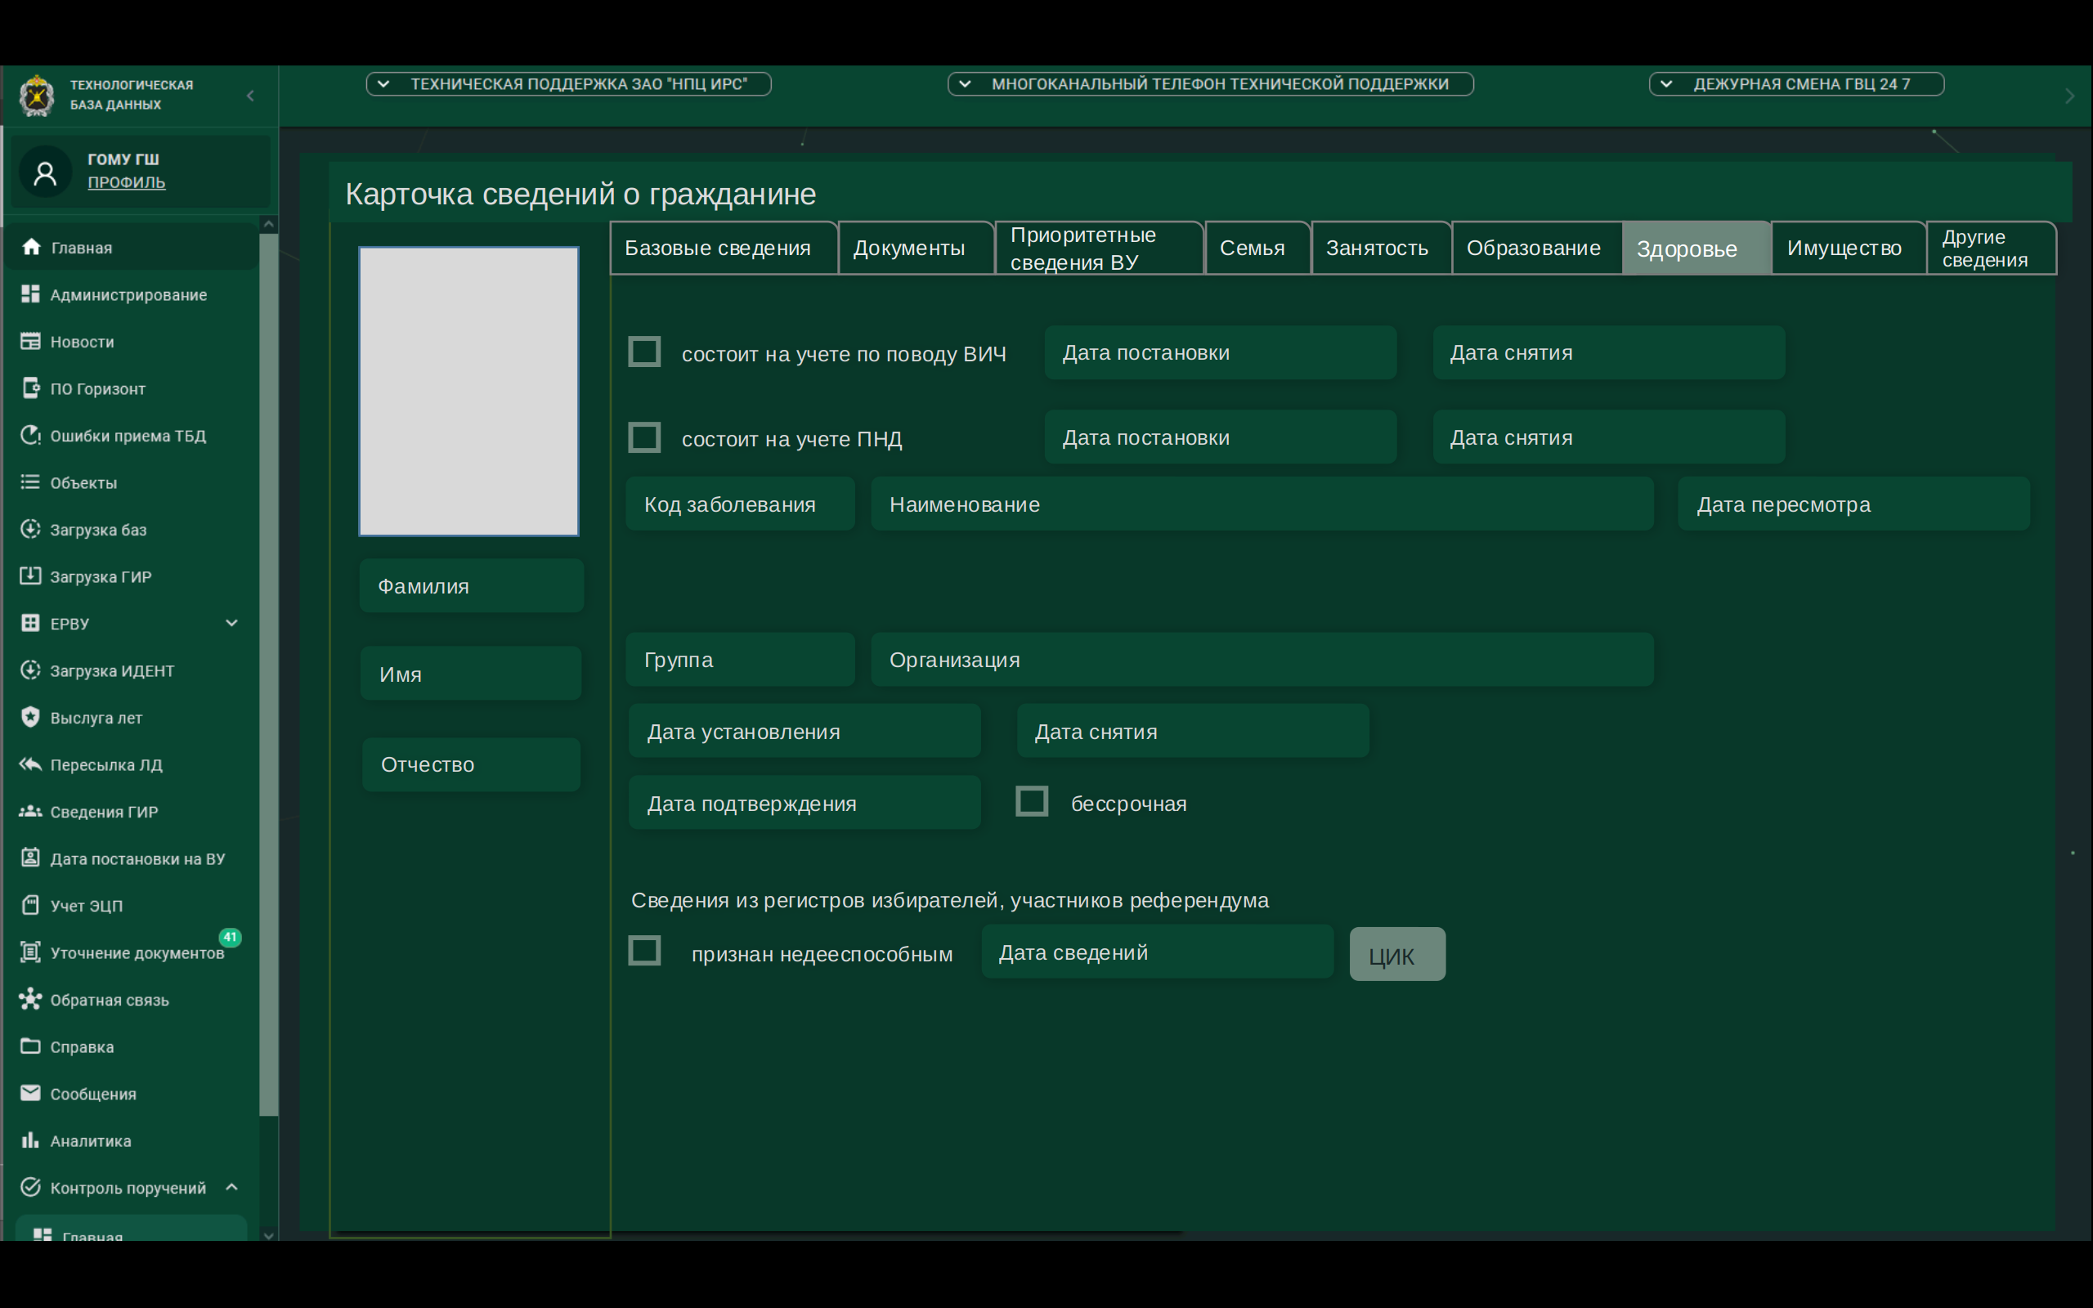Enable the 'бессрочная' checkbox
This screenshot has width=2093, height=1308.
click(1032, 802)
